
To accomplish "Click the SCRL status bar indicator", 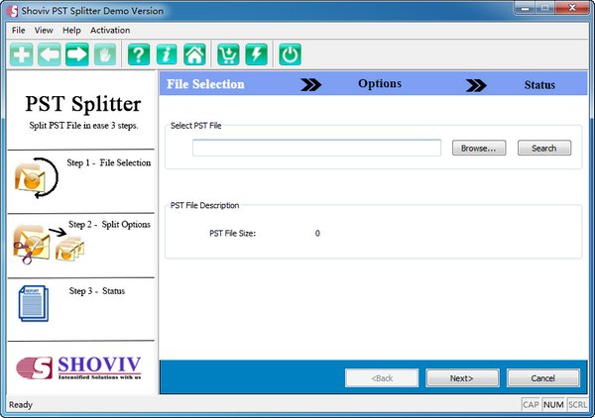I will coord(577,405).
